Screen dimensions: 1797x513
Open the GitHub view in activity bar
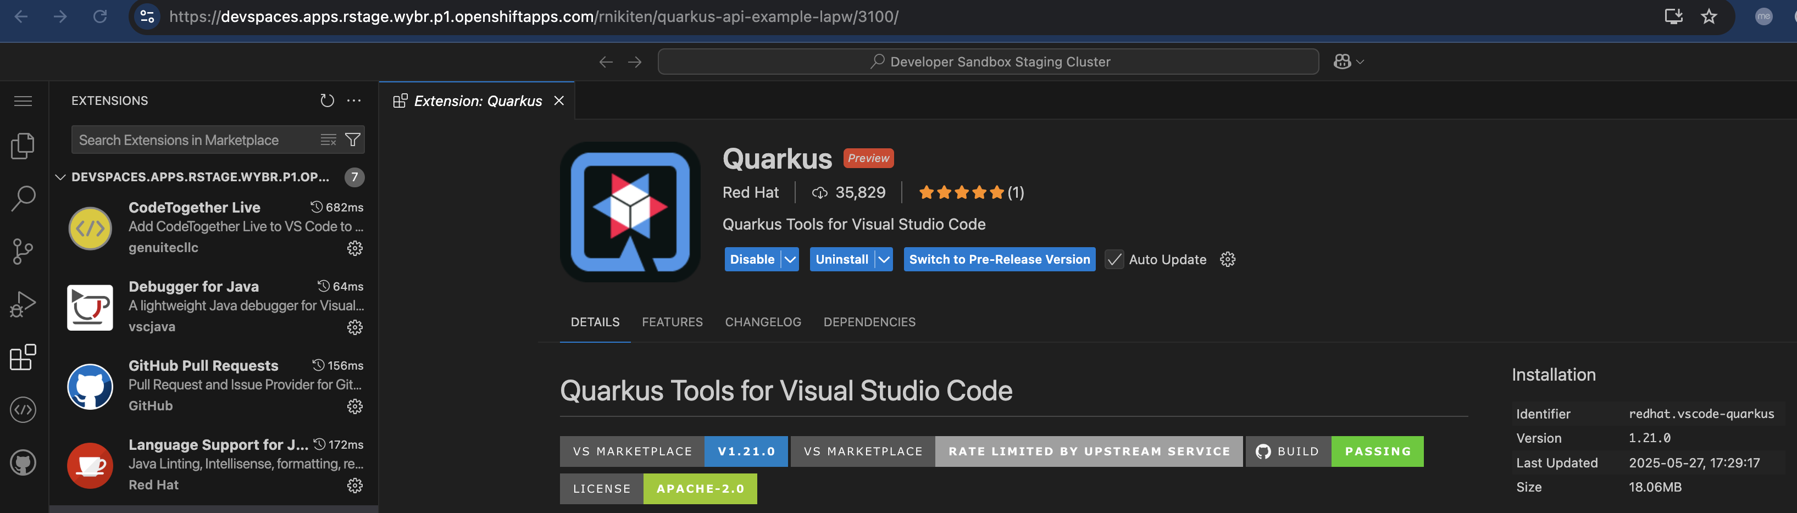click(x=23, y=462)
